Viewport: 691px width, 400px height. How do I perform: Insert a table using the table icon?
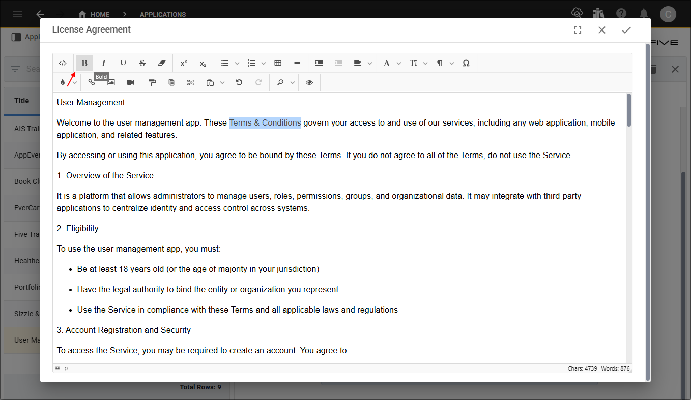click(278, 63)
